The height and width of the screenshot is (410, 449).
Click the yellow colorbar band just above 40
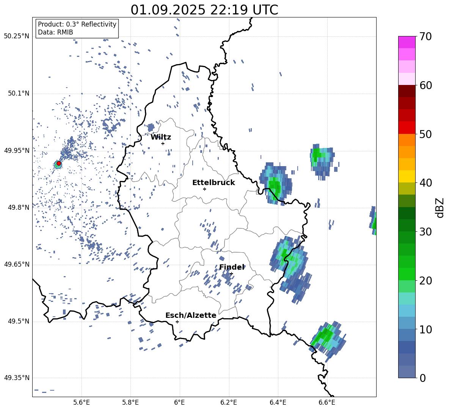407,176
